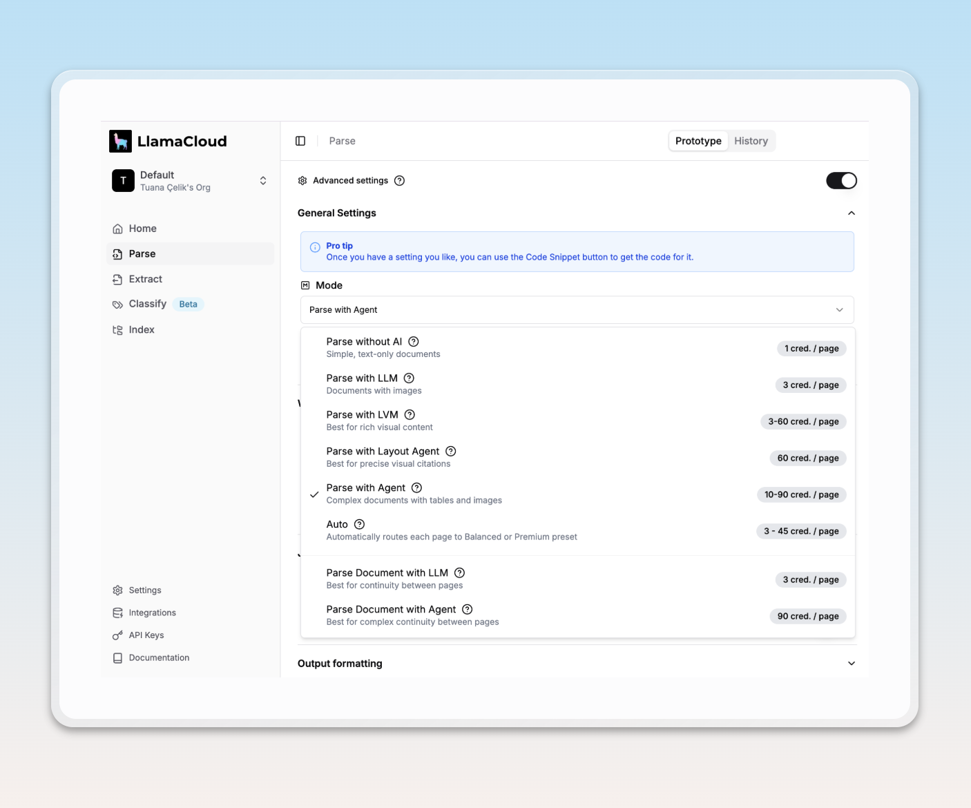Click help icon beside Parse with Layout Agent
This screenshot has height=808, width=971.
pos(451,452)
